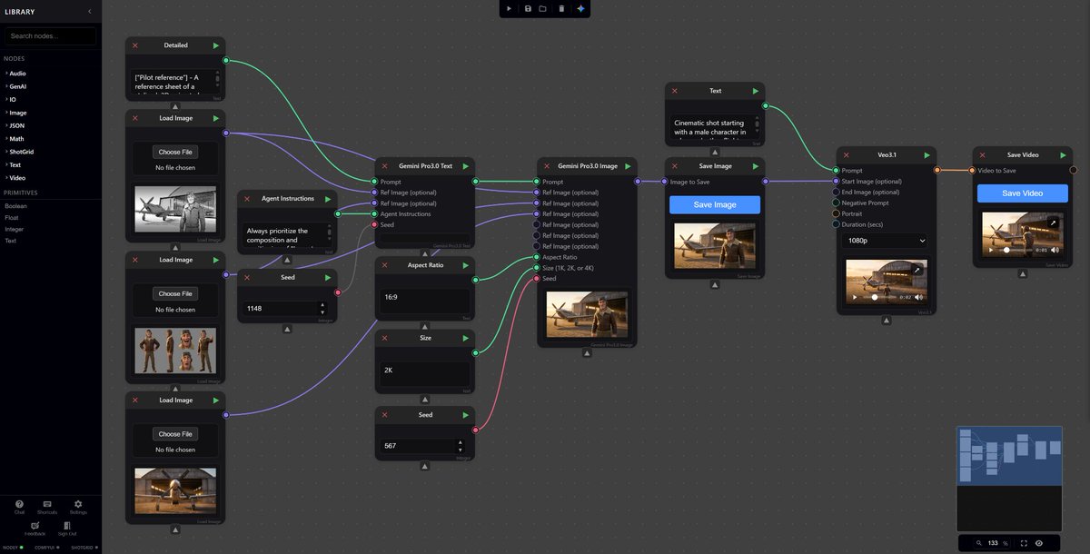Open the 1080p resolution dropdown
The height and width of the screenshot is (554, 1090).
[886, 241]
